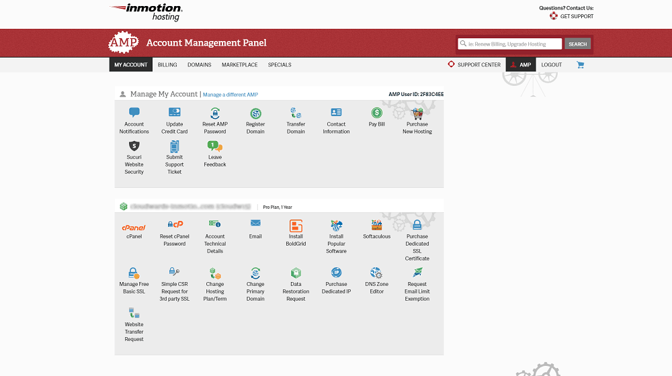This screenshot has height=376, width=672.
Task: Focus the AMP search input field
Action: coord(509,44)
